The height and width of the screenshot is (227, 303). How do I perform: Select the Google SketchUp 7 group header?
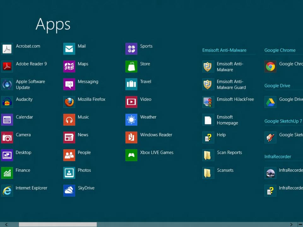coord(283,121)
